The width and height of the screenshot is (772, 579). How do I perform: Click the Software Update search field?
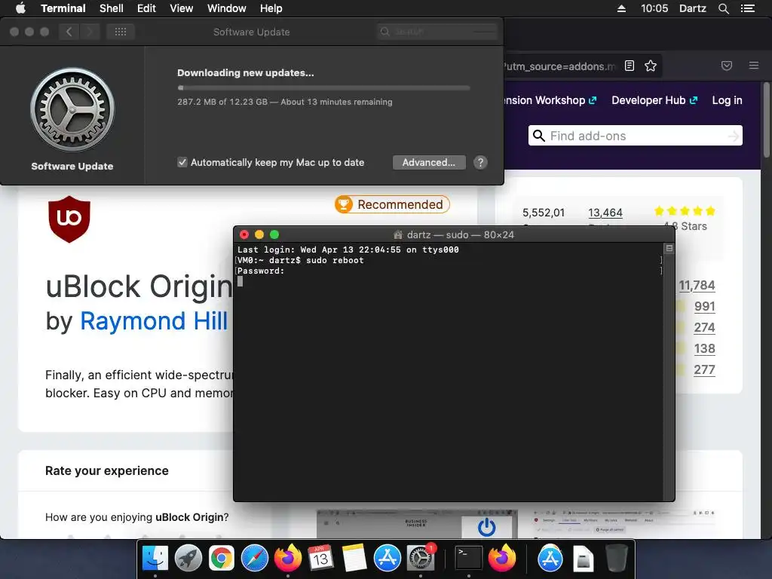point(437,32)
